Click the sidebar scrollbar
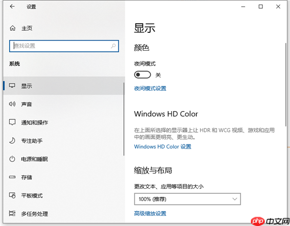Screen dimensions: 290x226 (x=124, y=119)
